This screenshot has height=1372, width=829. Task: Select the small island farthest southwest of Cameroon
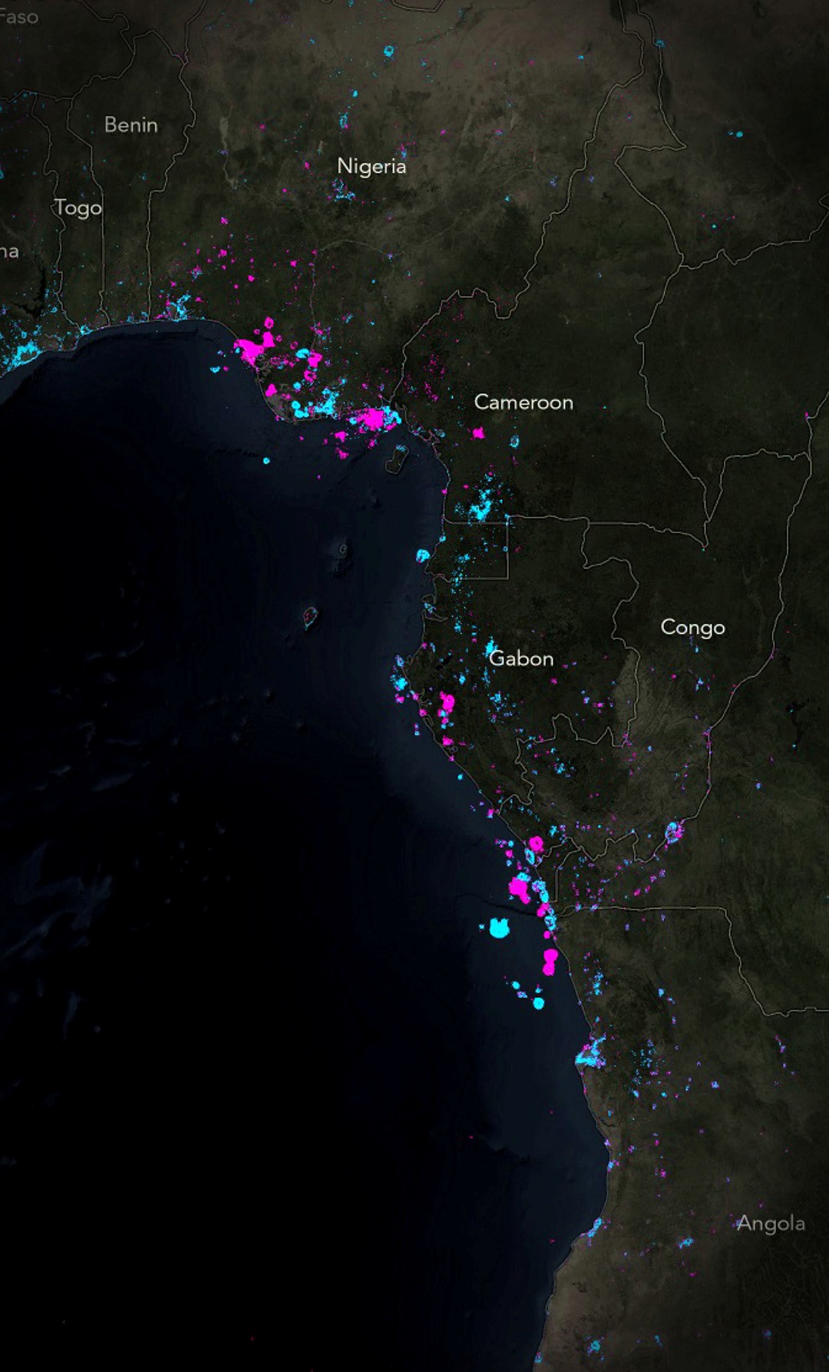click(x=310, y=616)
